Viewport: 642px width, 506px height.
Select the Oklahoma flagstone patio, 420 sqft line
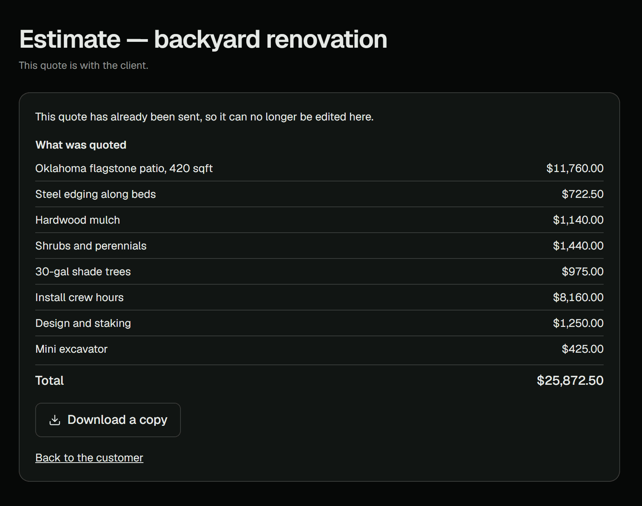pyautogui.click(x=319, y=169)
